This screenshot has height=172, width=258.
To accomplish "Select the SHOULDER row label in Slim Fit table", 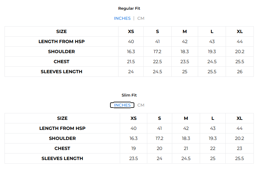I will click(x=62, y=138).
